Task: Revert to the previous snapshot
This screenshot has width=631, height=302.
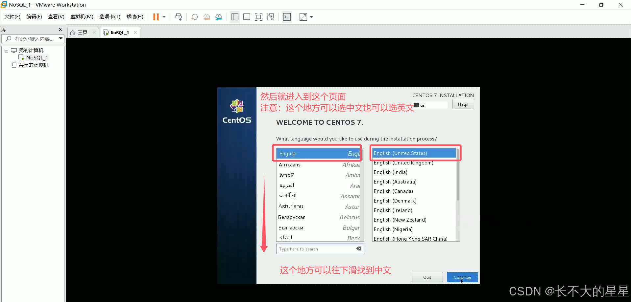Action: point(206,17)
